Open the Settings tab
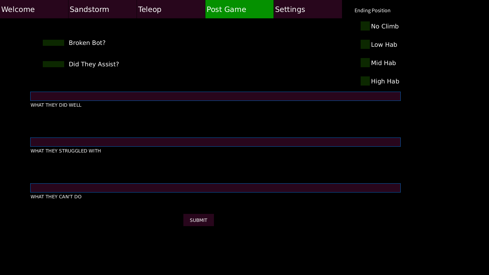This screenshot has height=275, width=489. click(308, 9)
